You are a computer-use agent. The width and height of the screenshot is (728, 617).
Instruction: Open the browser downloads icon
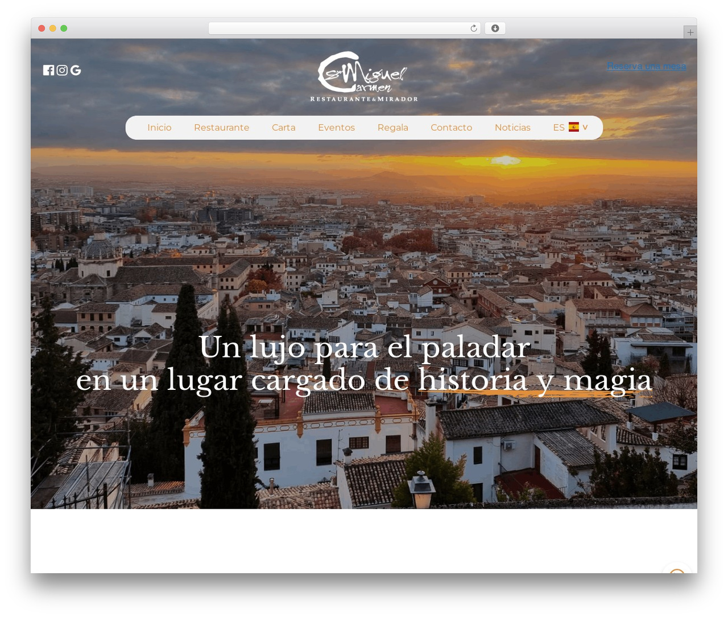click(495, 28)
